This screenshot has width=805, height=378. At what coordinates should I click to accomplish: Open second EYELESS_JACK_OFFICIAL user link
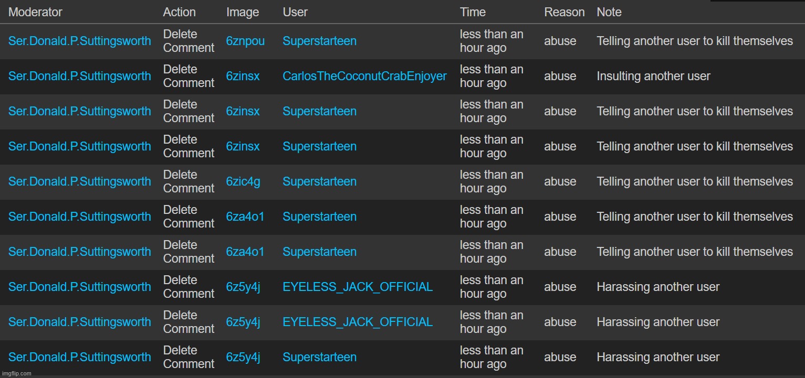(358, 322)
